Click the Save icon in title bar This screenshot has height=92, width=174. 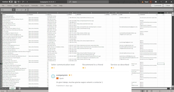(x=15, y=2)
